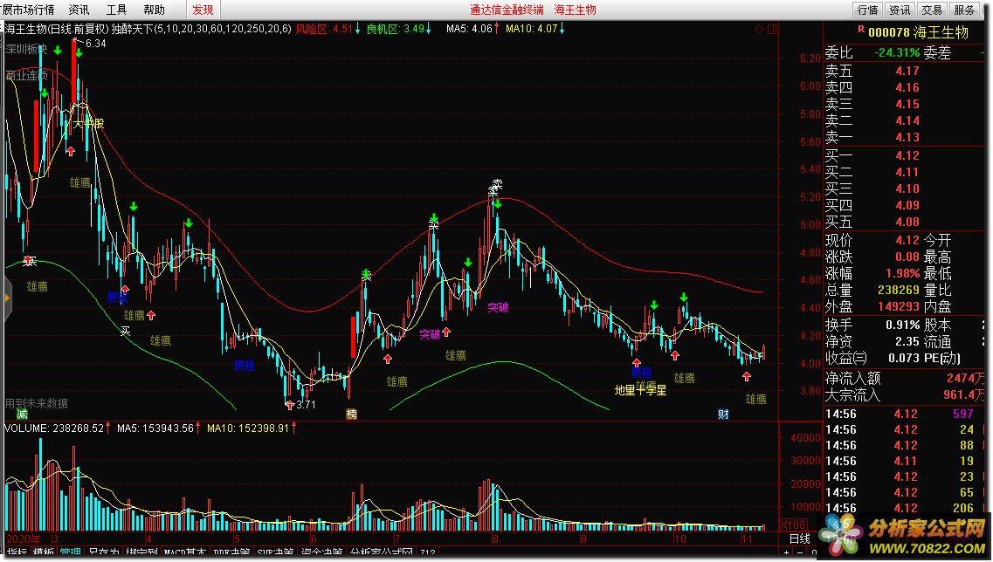Click the chart title 海王生物(日线.前复权)
This screenshot has width=993, height=562.
tap(57, 29)
